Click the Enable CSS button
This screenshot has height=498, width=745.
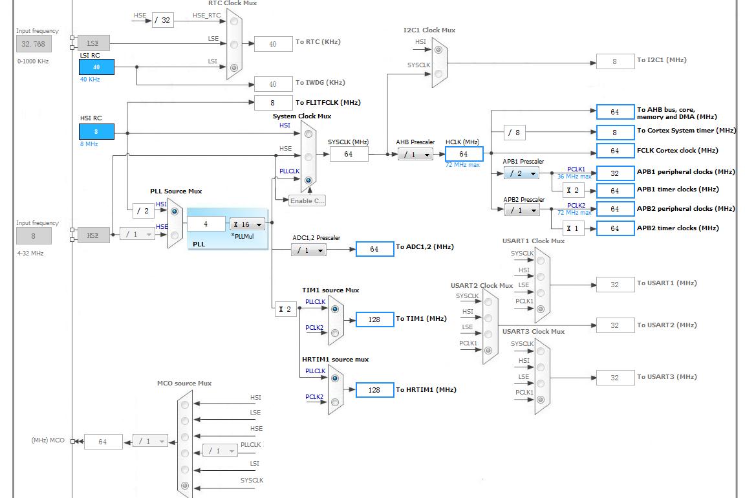(307, 200)
